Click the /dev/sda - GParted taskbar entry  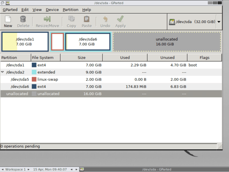156,169
